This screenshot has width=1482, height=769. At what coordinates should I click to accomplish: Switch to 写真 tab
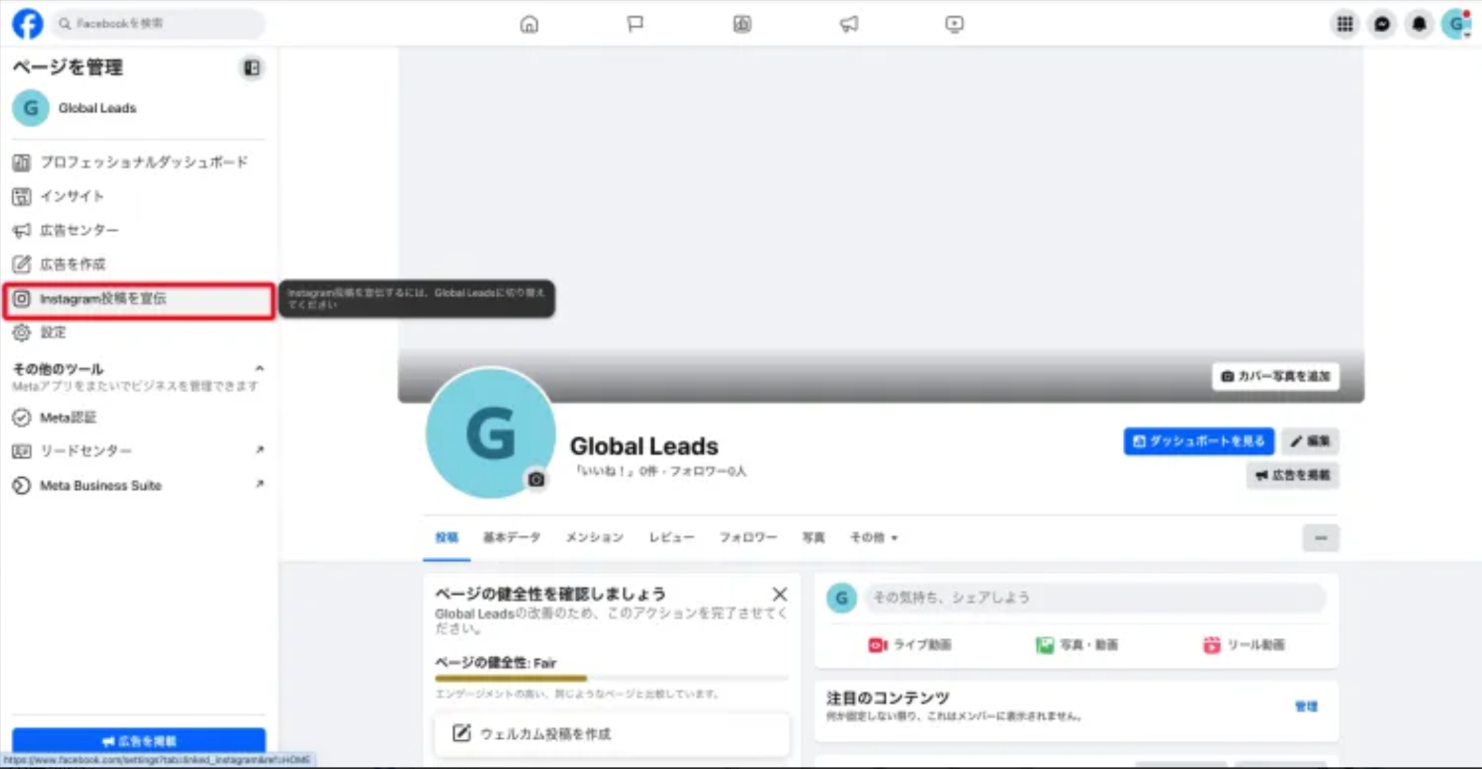pos(813,538)
